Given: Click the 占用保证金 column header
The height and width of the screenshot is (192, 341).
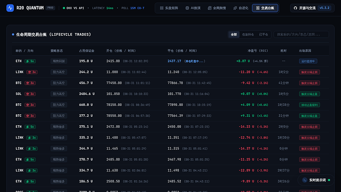Looking at the screenshot, I should (x=86, y=50).
